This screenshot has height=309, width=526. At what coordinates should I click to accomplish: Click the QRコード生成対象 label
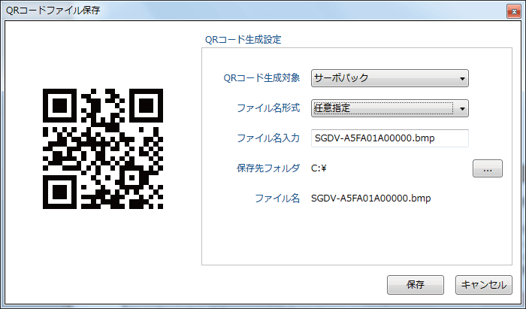click(x=262, y=78)
